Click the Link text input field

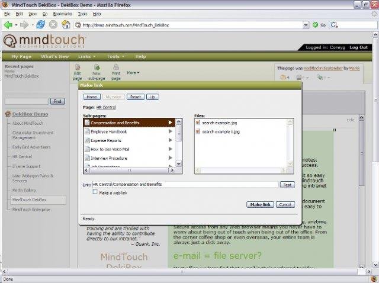coord(185,184)
